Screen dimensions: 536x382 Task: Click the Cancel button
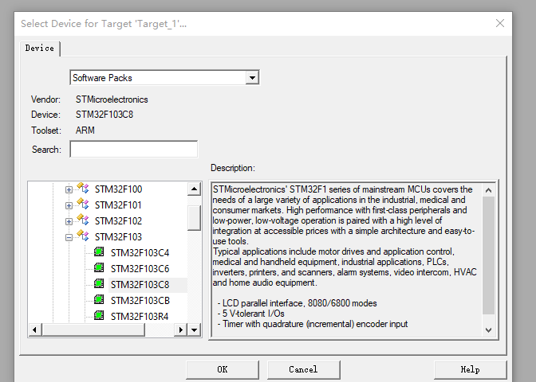[304, 369]
